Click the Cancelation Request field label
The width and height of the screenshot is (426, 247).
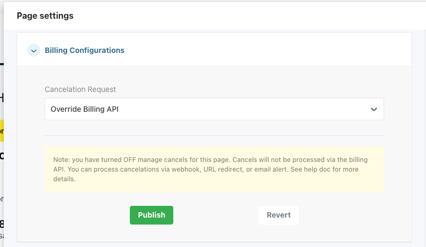80,89
